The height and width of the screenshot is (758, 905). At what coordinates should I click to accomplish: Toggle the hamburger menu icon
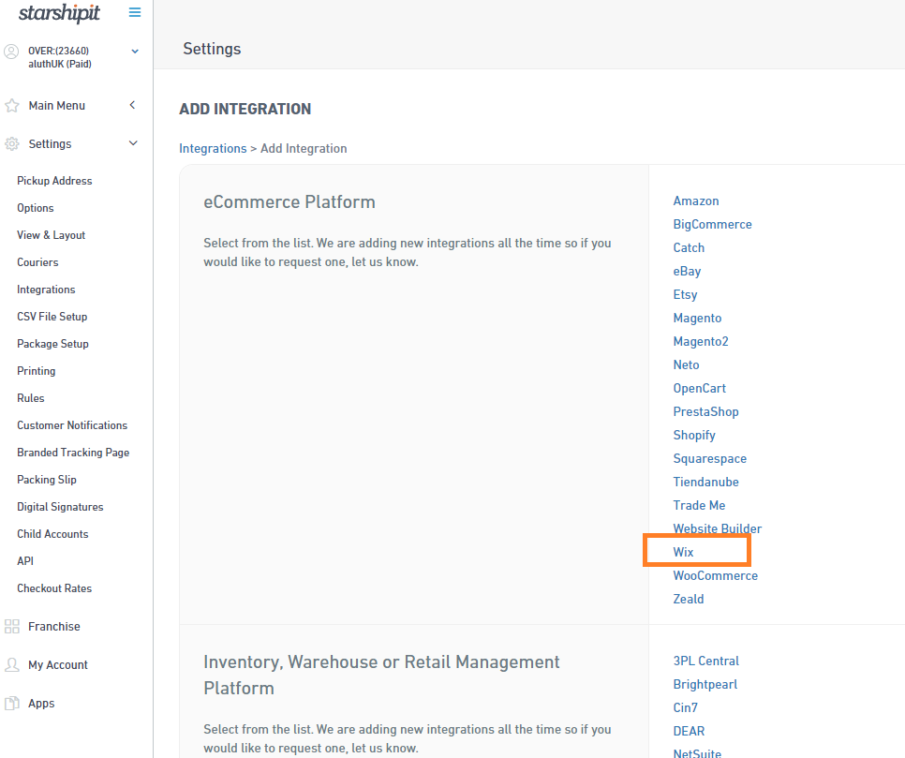(135, 12)
